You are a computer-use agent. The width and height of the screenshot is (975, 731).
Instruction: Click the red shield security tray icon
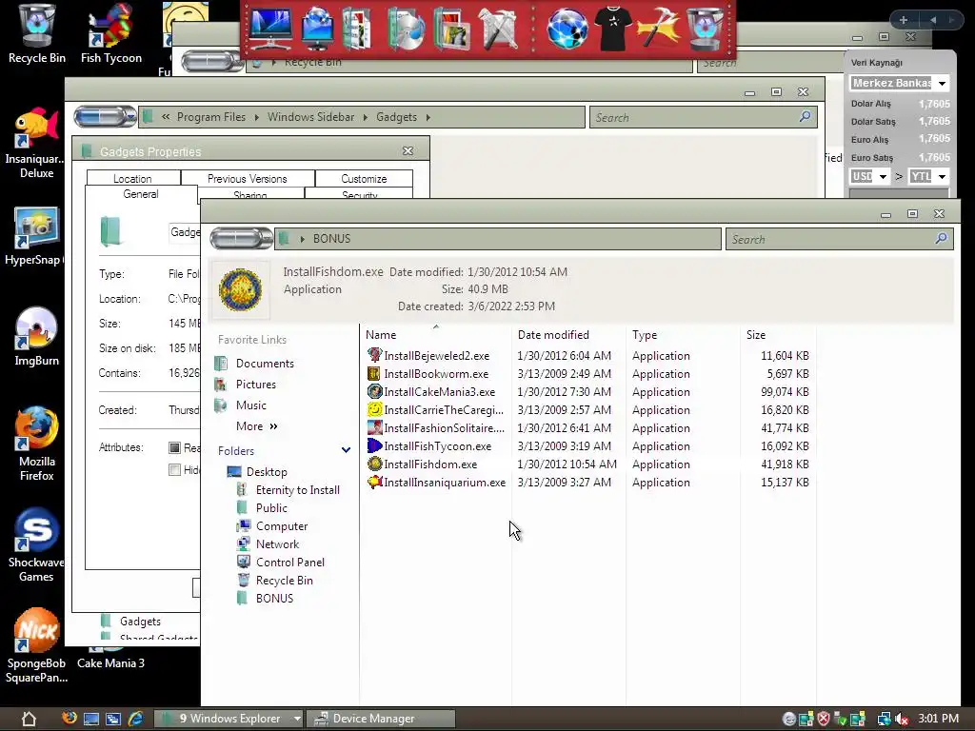tap(824, 719)
